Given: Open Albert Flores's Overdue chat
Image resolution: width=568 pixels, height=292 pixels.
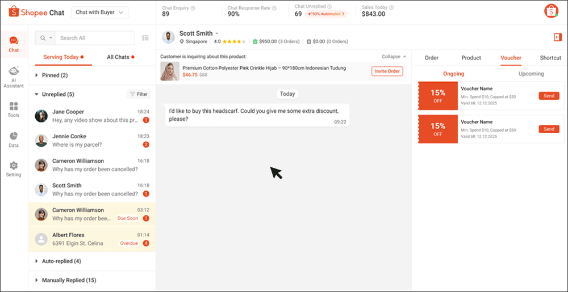Looking at the screenshot, I should coord(92,239).
